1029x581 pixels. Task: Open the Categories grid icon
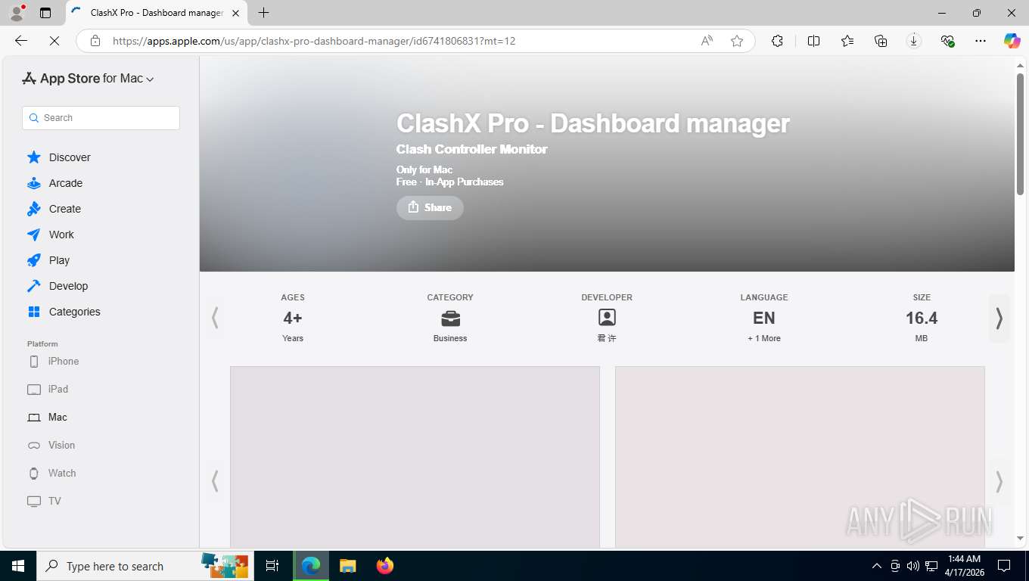tap(34, 312)
